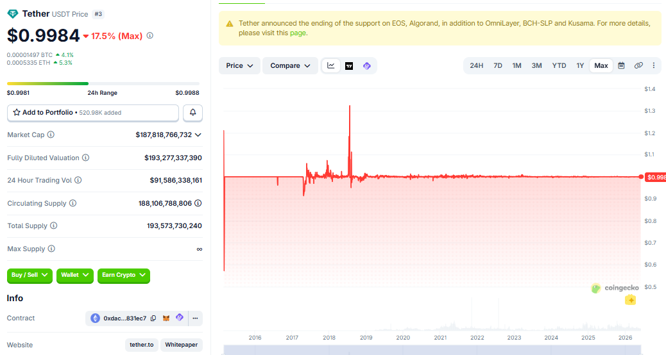Copy chart link via chain-link icon
The height and width of the screenshot is (355, 666).
point(638,65)
